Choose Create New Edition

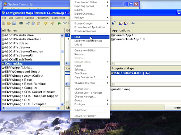coord(90,50)
